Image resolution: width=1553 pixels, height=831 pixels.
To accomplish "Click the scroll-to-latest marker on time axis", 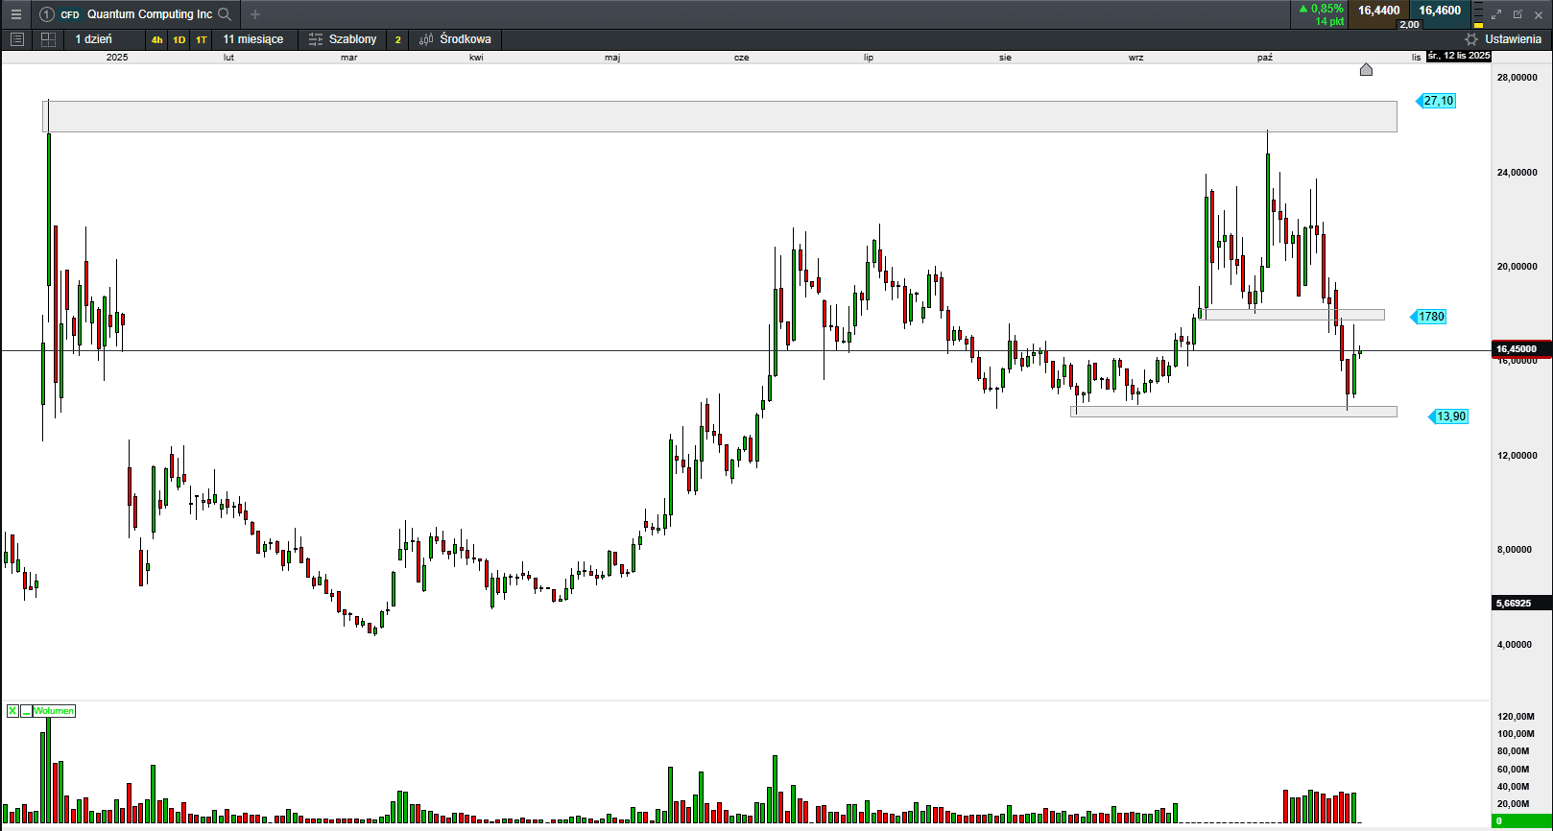I will pyautogui.click(x=1366, y=70).
